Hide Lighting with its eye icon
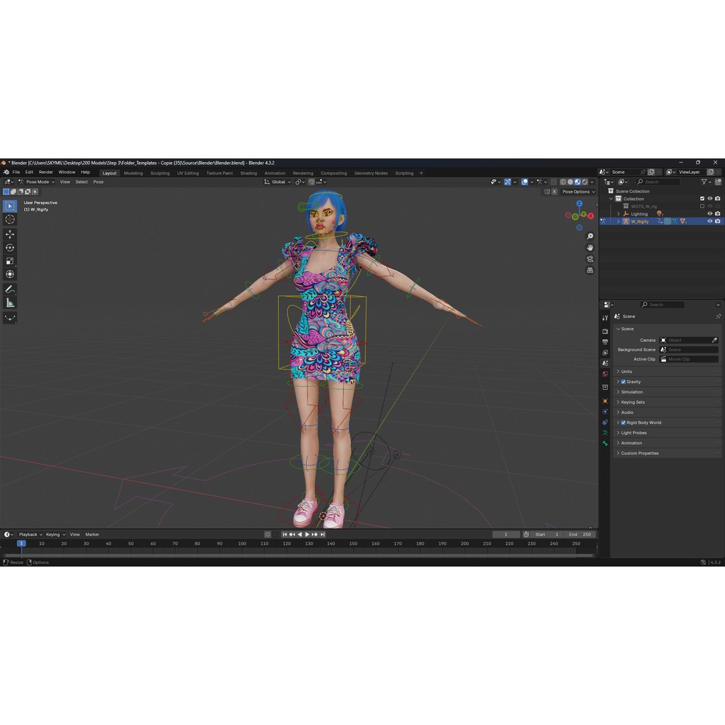 click(710, 213)
